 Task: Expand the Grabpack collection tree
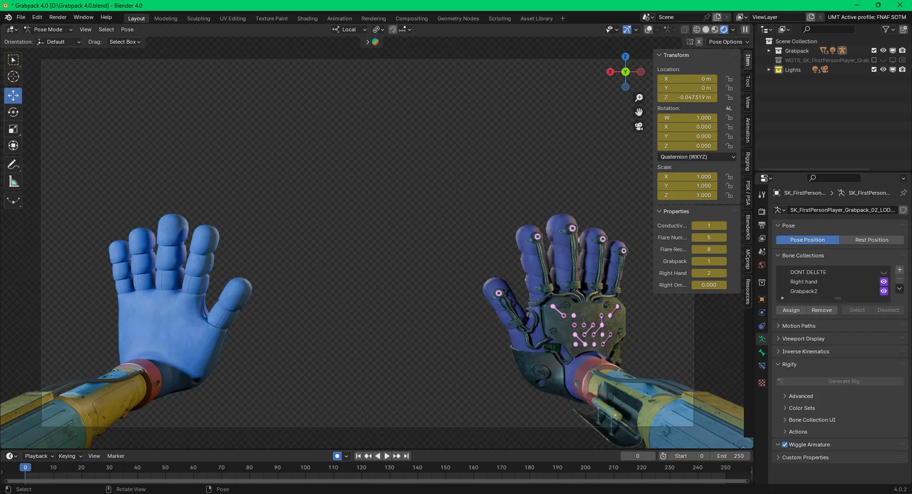[x=769, y=51]
